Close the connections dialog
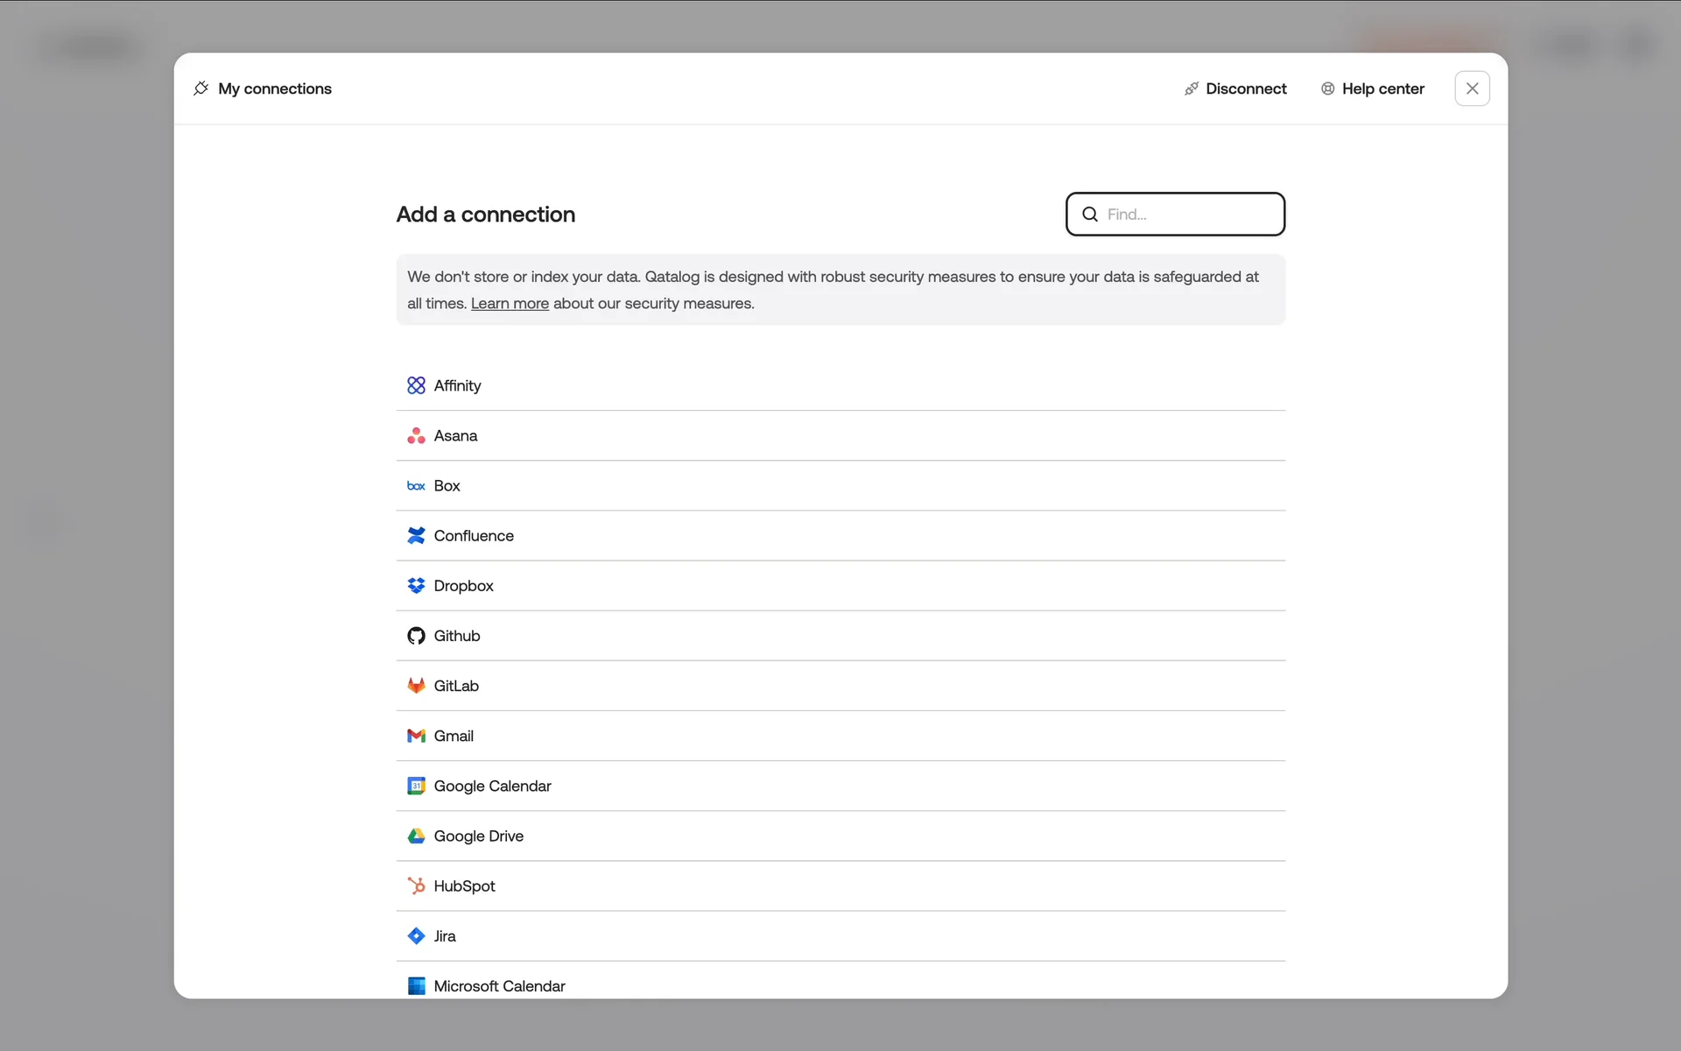1681x1051 pixels. click(1472, 88)
